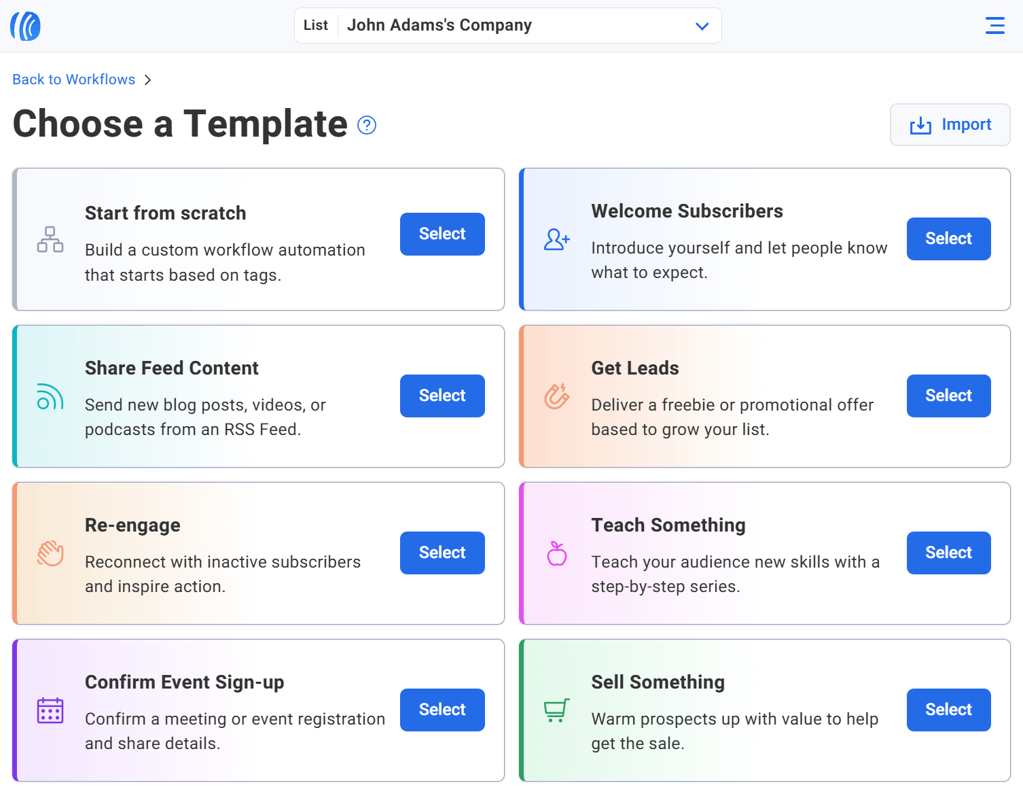Image resolution: width=1023 pixels, height=798 pixels.
Task: Click the RSS feed icon
Action: pos(50,396)
